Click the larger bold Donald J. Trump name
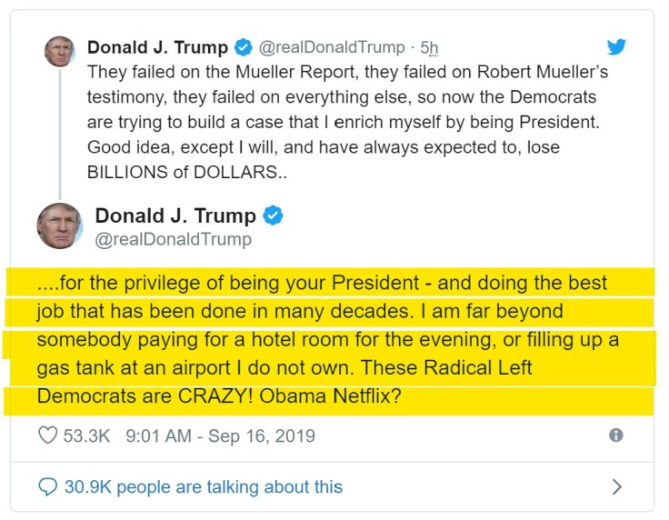Screen dimensions: 669x520 [175, 216]
